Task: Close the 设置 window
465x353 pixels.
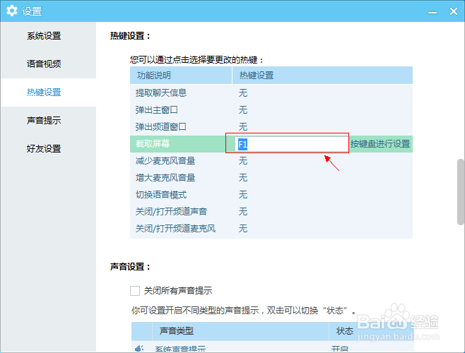Action: (x=454, y=11)
